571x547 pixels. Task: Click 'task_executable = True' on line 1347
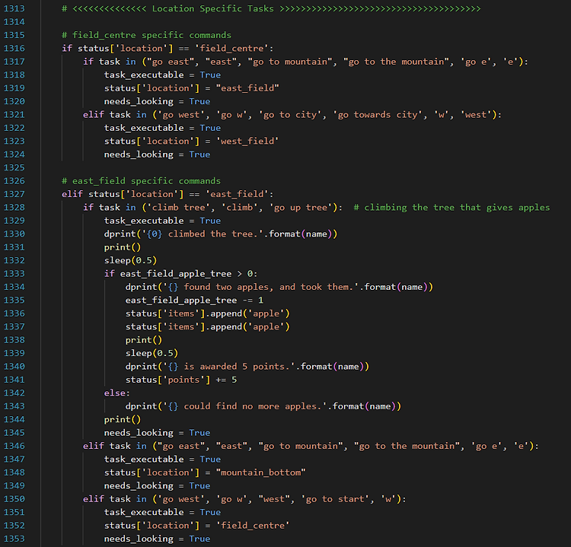click(x=162, y=459)
